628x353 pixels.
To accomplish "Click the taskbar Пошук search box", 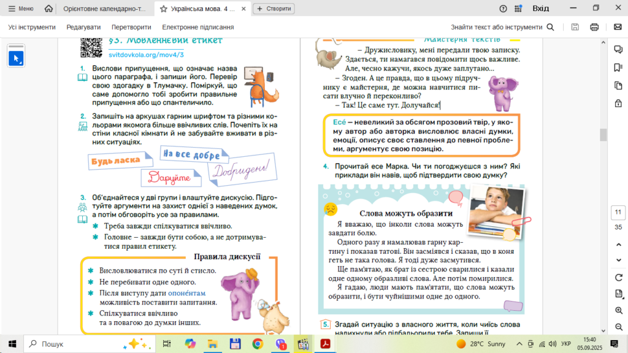I will (90, 344).
